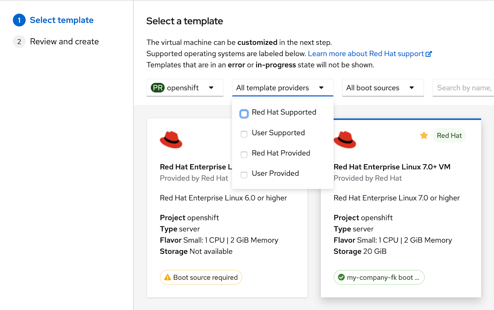Click the gold star favorite icon
The height and width of the screenshot is (310, 494).
[x=424, y=136]
